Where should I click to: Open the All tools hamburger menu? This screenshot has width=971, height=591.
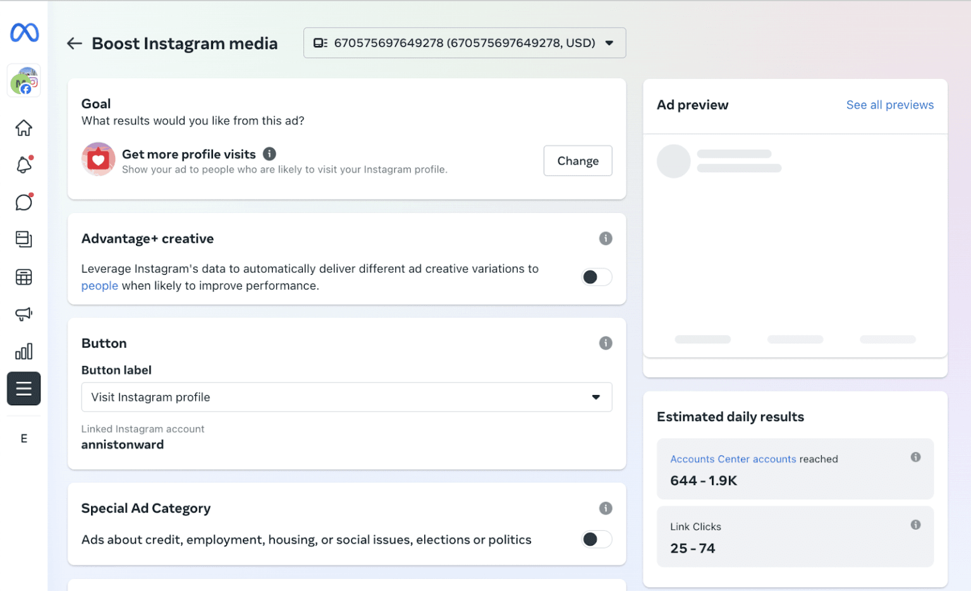point(24,389)
